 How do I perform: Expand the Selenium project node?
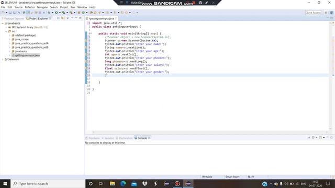(3, 60)
